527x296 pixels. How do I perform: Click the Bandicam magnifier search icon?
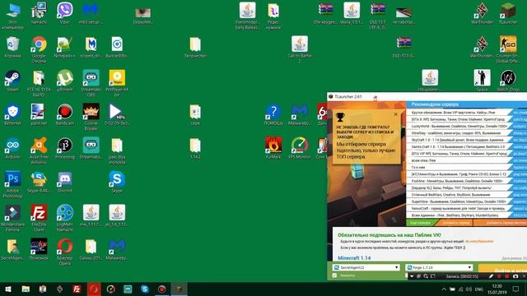[x=426, y=276]
